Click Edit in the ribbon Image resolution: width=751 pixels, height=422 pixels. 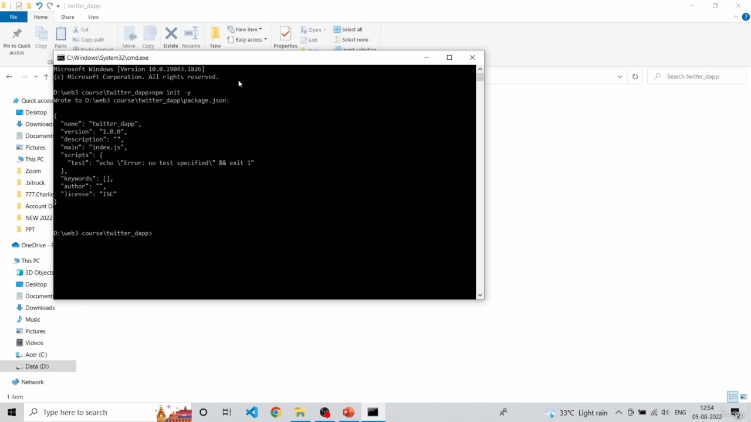click(x=309, y=40)
